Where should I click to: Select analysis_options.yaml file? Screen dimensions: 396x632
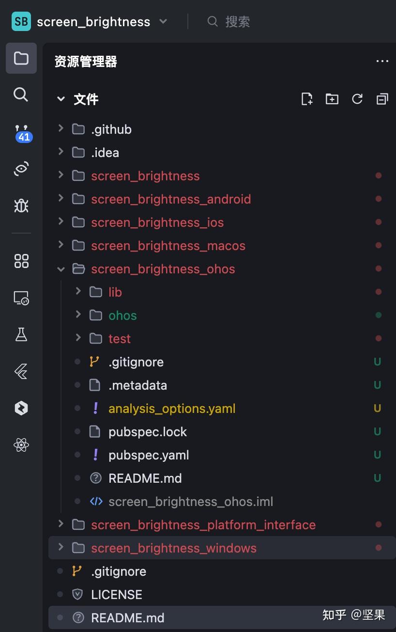[x=172, y=409]
